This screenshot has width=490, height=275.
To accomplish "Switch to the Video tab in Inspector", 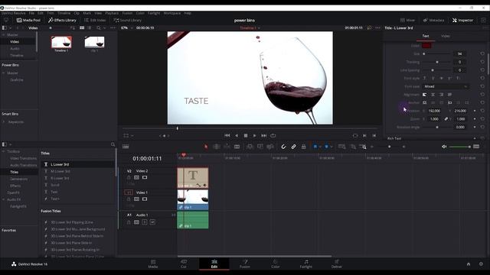I will 446,36.
